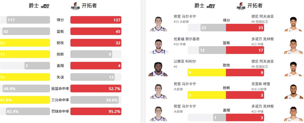
Task: Click the red 33 points bar for 阿夫迪亚
Action: pos(245,28)
